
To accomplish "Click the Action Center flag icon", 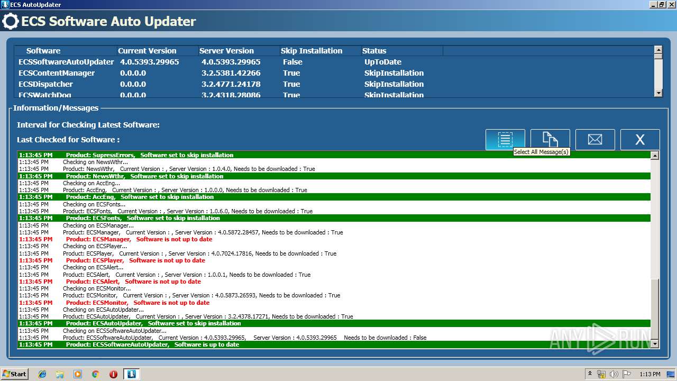I will [627, 374].
